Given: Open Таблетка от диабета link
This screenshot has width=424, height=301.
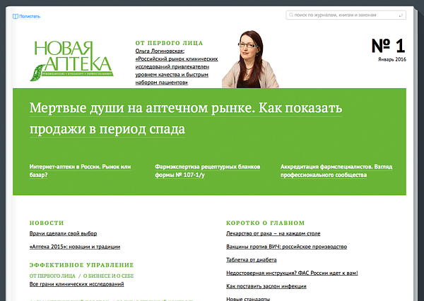Looking at the screenshot, I should [x=251, y=260].
